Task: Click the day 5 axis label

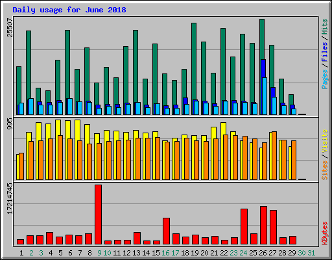Action: (x=60, y=253)
